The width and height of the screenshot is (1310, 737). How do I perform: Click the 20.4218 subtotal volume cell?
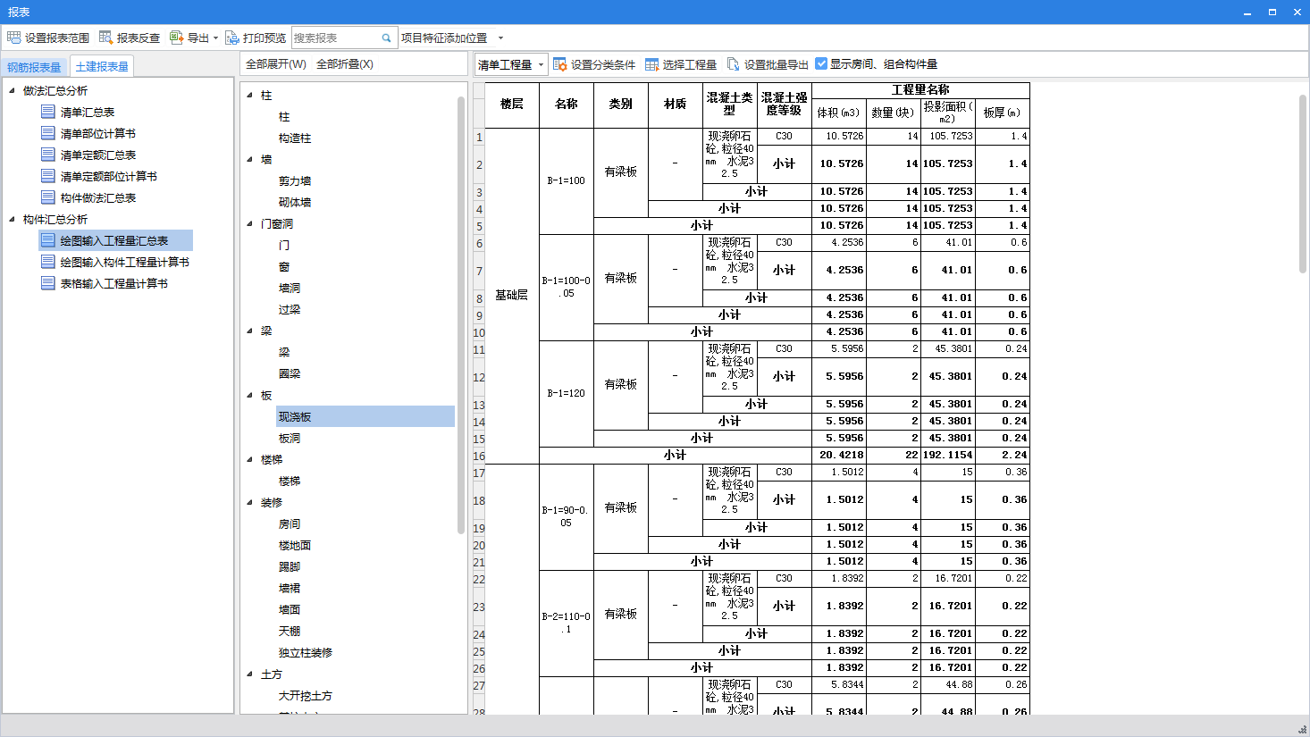[839, 455]
